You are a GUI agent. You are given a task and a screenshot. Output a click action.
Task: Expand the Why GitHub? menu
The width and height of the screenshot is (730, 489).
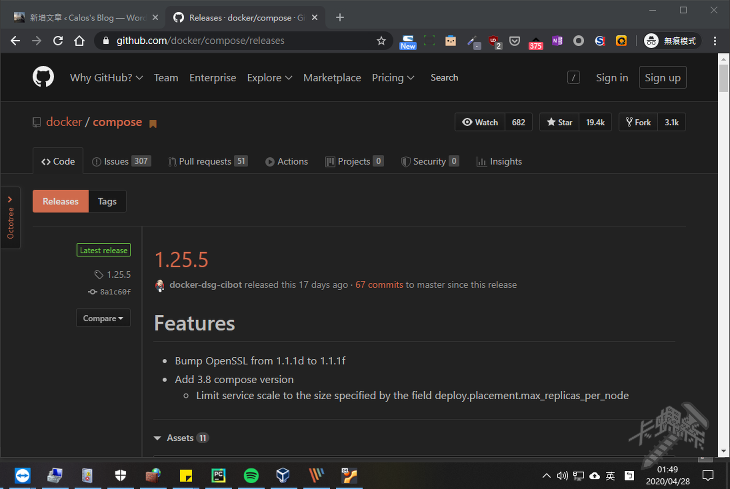point(106,78)
